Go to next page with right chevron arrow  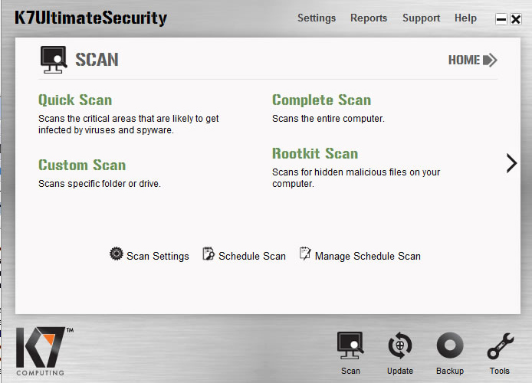click(511, 163)
